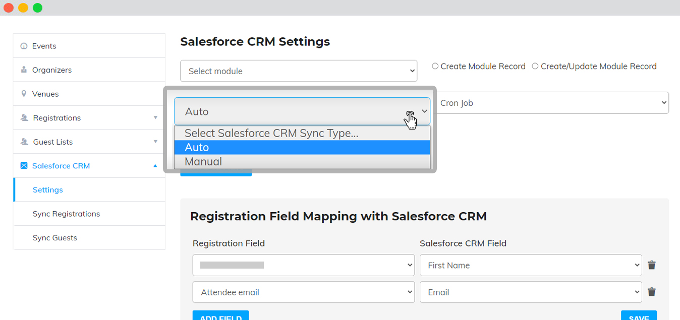Delete the First Name mapping row
The width and height of the screenshot is (680, 320).
click(652, 265)
